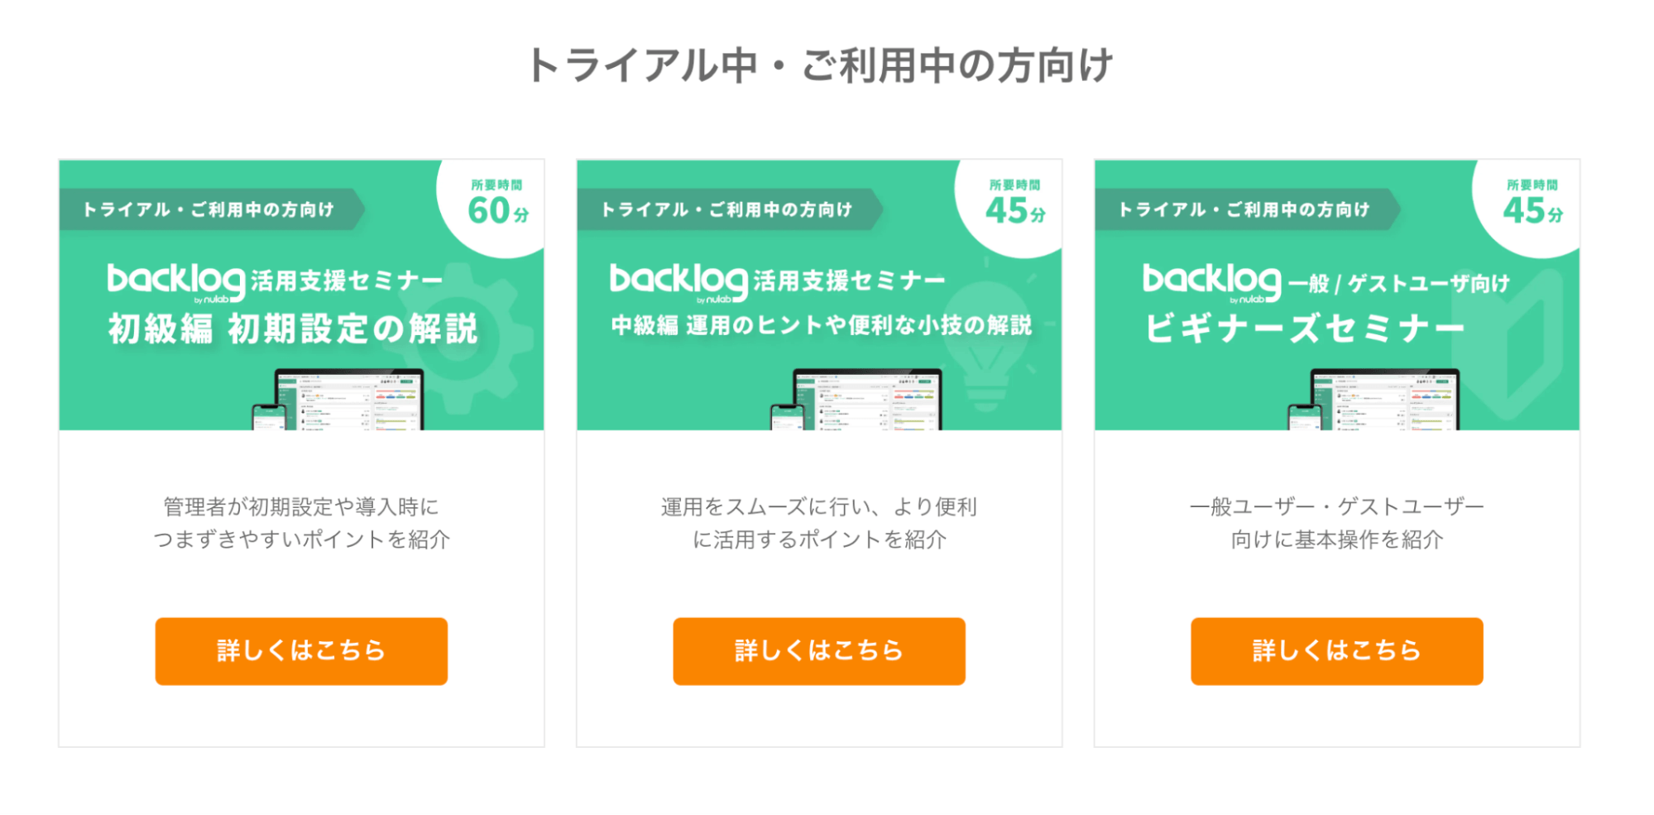1654x815 pixels.
Task: Click the 中級編 運用のヒントや便利な小技の解説 title
Action: [x=821, y=325]
